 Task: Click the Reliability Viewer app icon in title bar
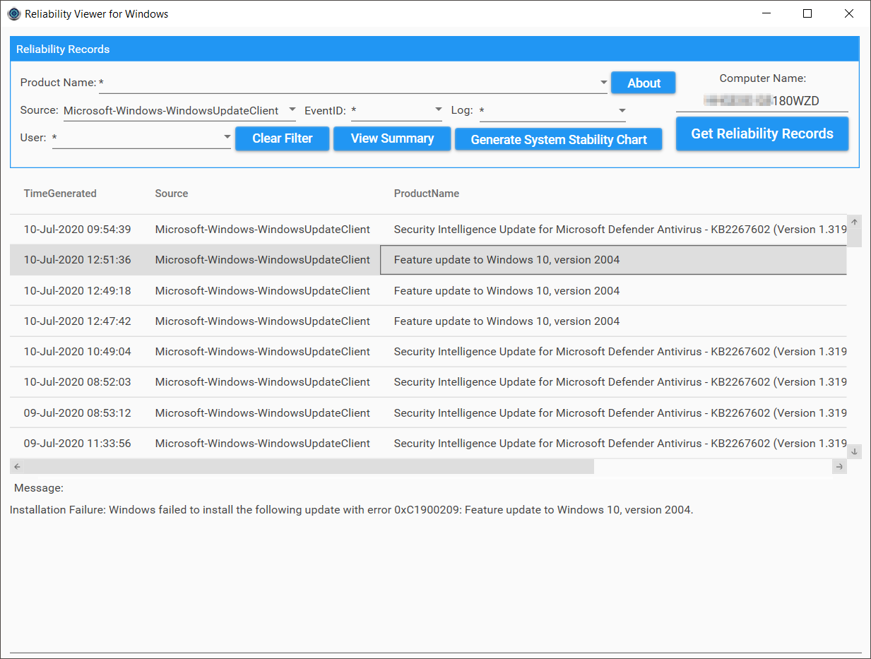coord(13,13)
